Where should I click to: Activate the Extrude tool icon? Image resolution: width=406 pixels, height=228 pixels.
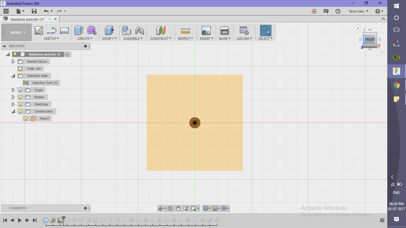79,30
